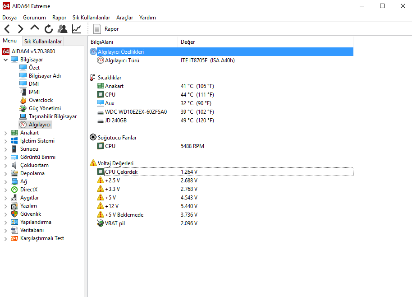Open the Dosya menu
The image size is (412, 297).
[x=9, y=18]
